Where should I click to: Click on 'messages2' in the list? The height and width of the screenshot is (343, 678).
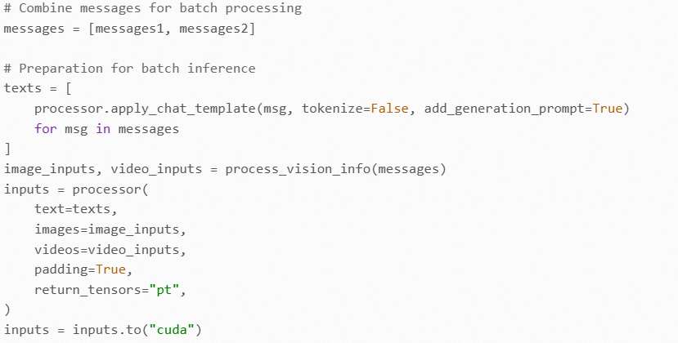point(213,29)
